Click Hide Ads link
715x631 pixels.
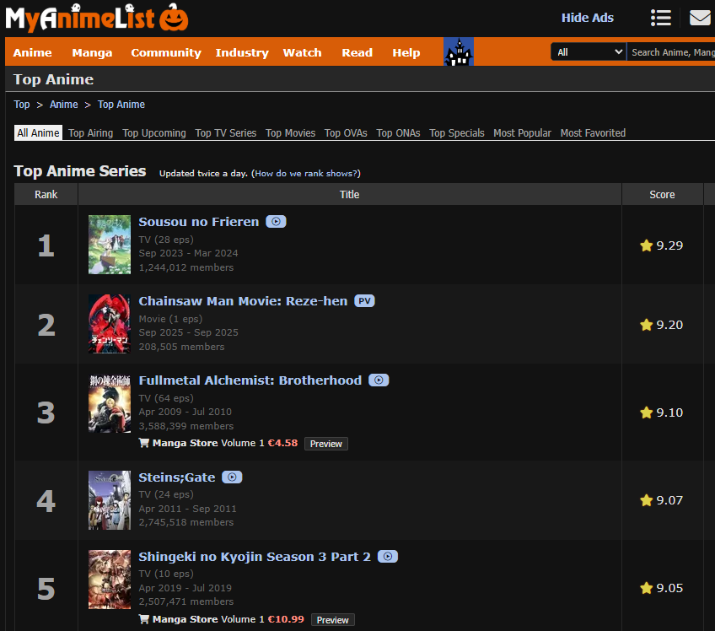588,18
